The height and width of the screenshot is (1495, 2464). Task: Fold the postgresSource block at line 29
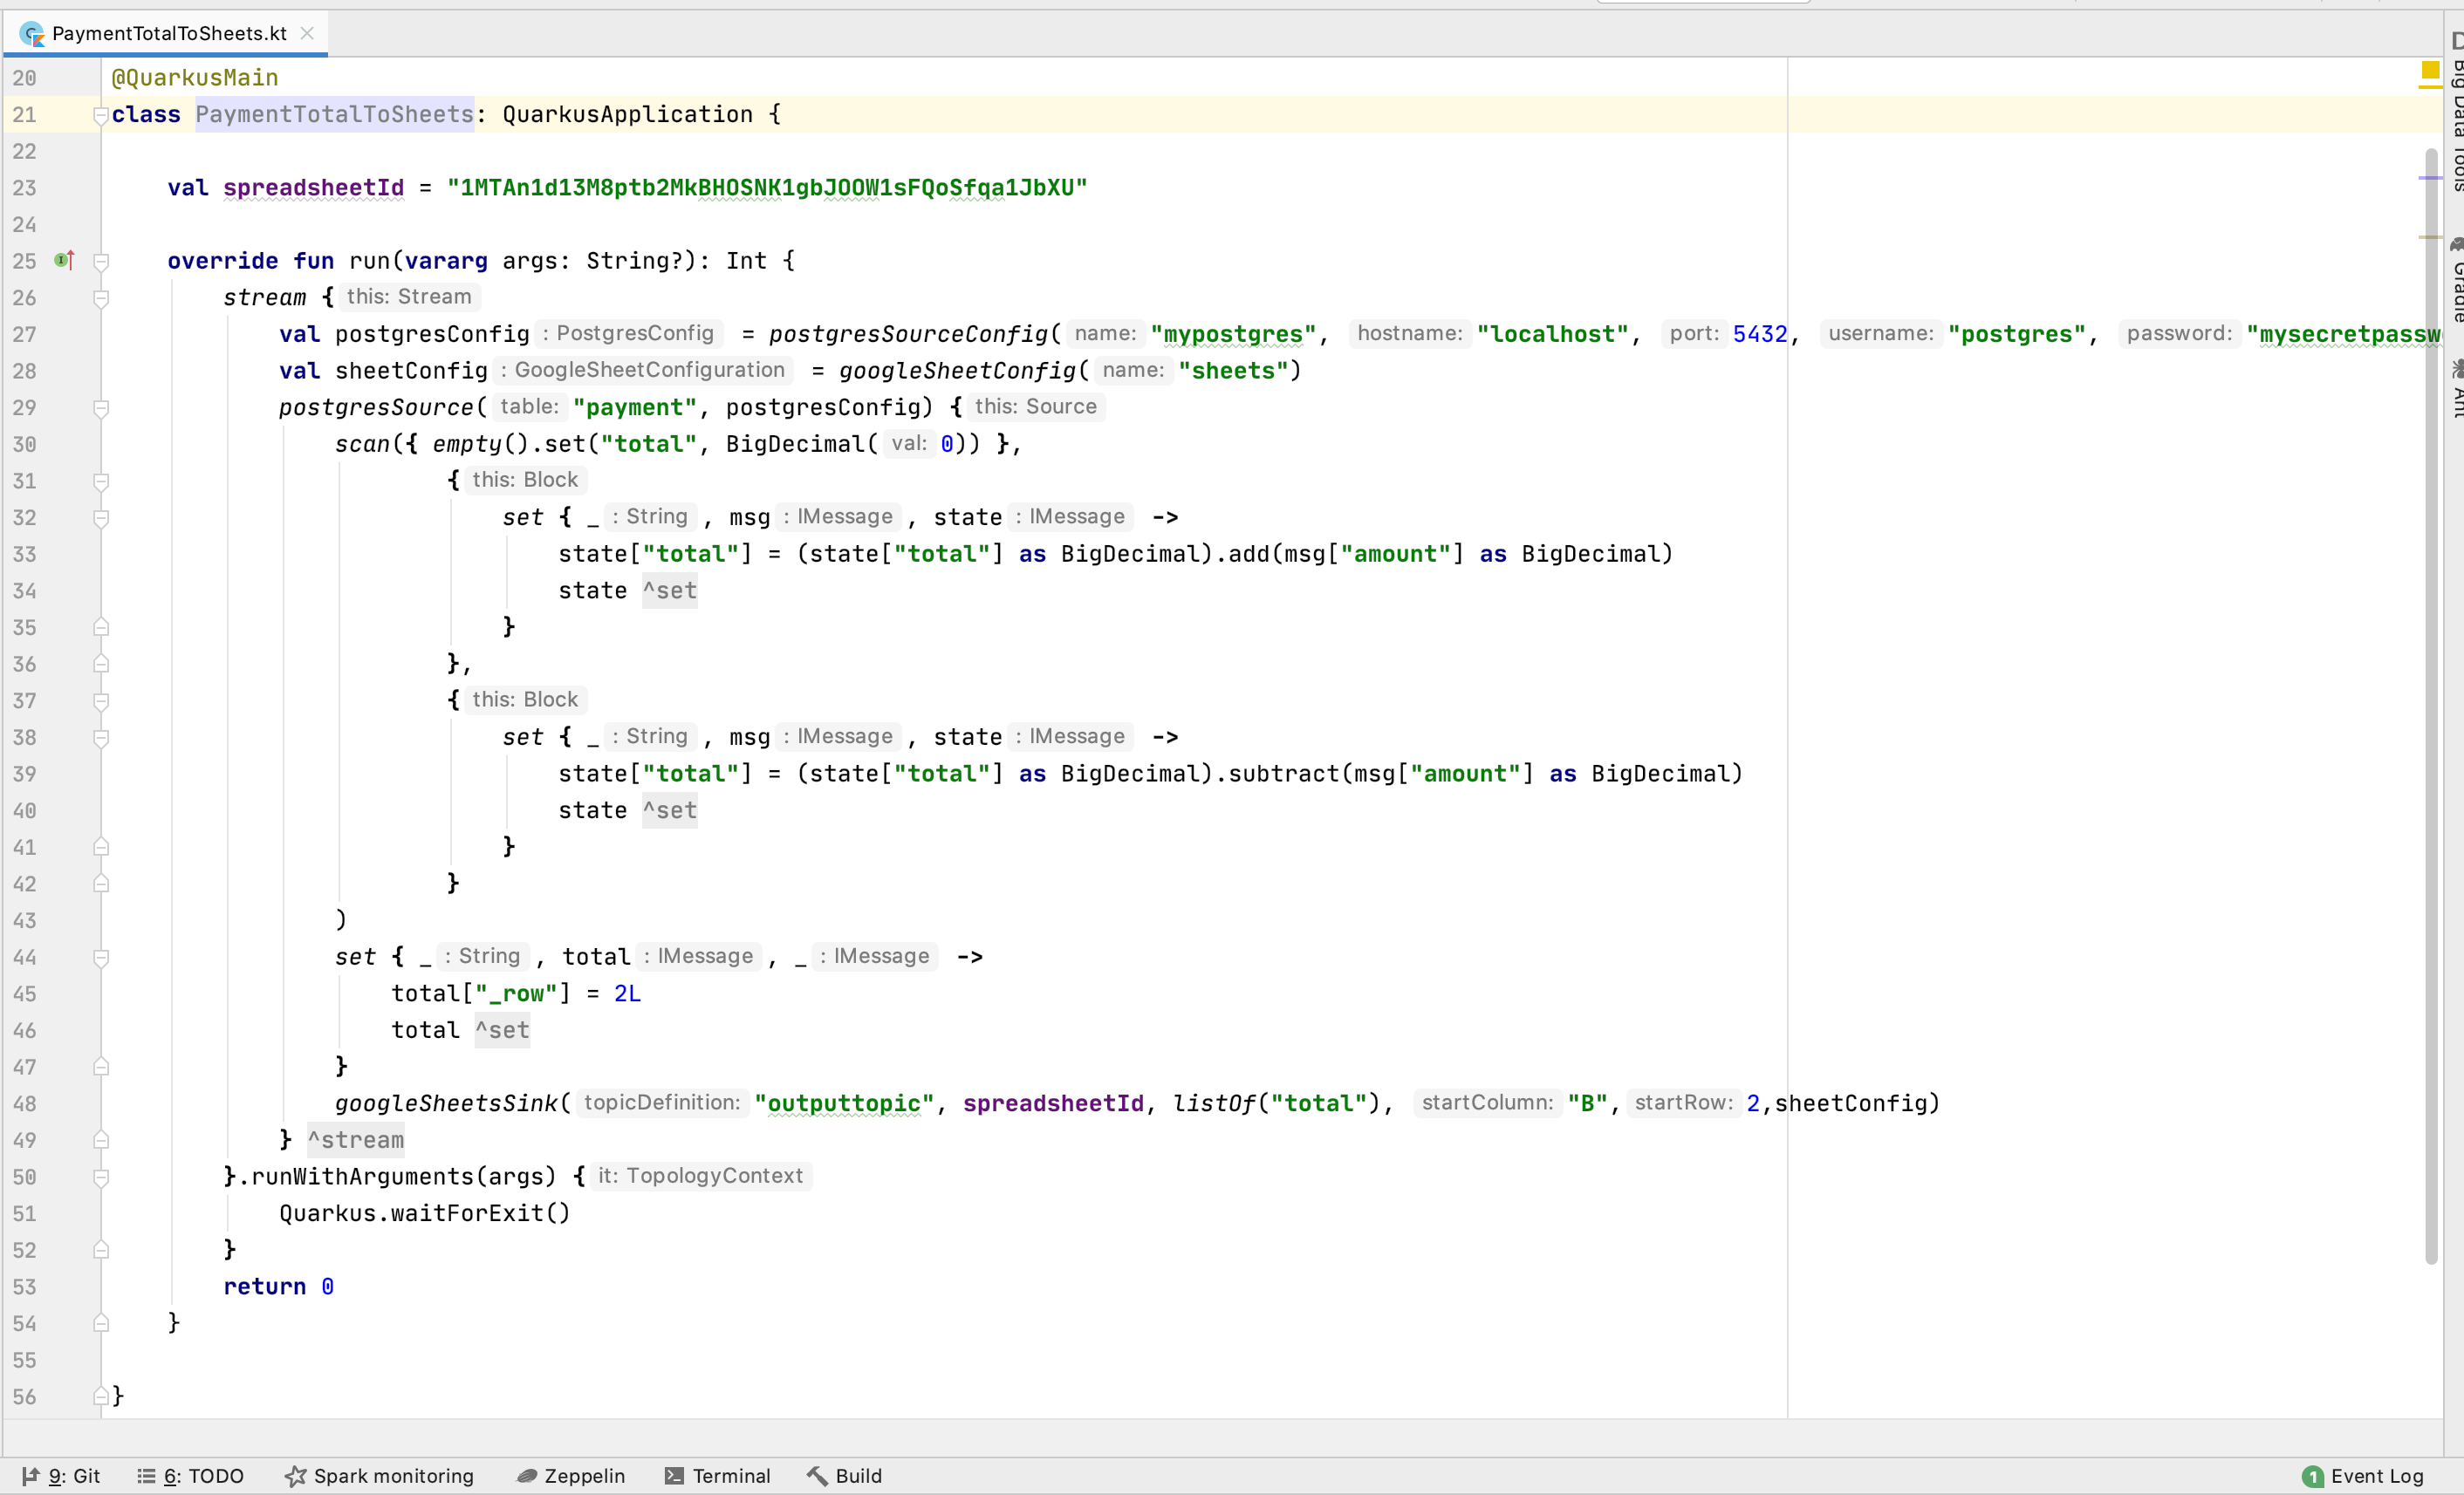tap(100, 407)
